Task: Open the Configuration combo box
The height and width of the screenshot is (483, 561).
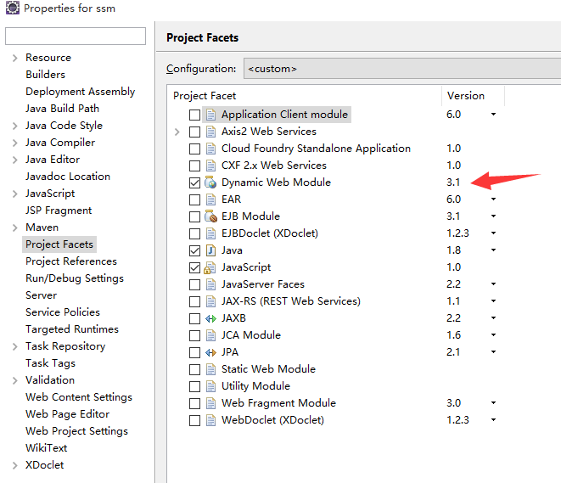Action: pyautogui.click(x=401, y=69)
